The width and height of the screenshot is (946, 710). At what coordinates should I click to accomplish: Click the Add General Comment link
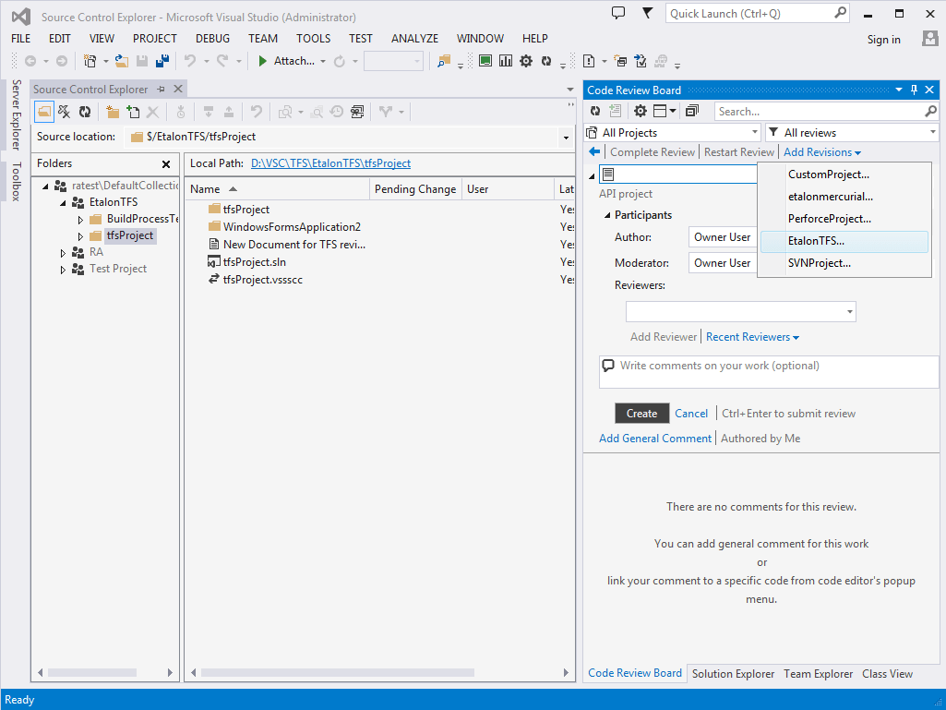pyautogui.click(x=655, y=438)
